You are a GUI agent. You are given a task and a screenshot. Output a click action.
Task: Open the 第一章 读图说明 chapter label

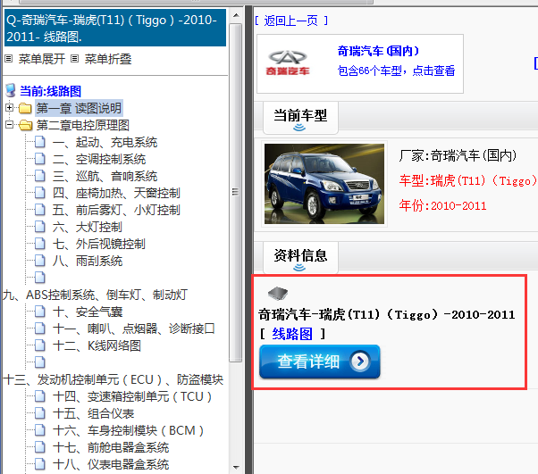[x=79, y=108]
